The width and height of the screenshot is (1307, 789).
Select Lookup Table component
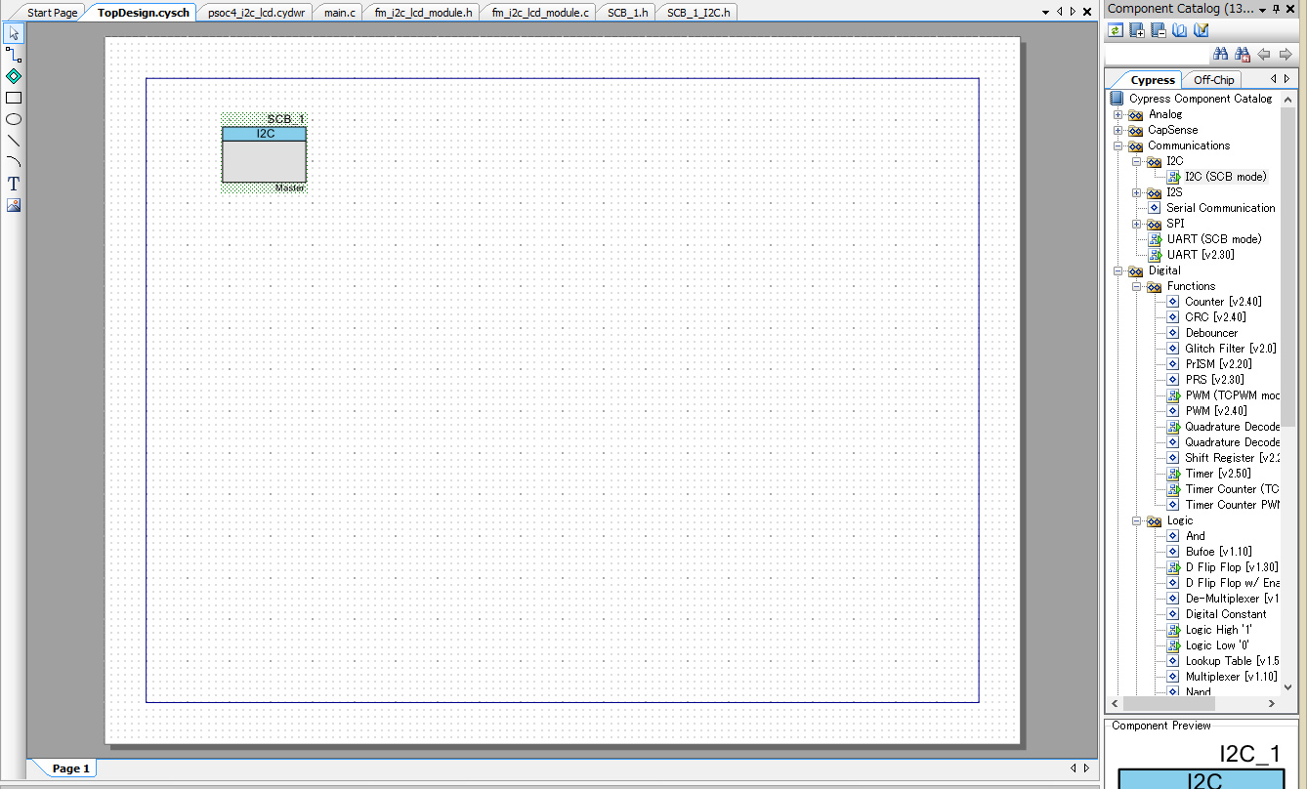click(1232, 661)
